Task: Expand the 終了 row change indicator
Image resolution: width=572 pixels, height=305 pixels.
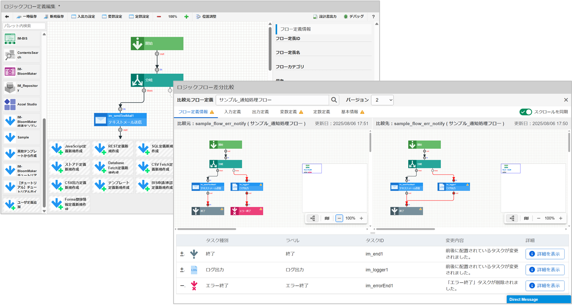Action: click(x=182, y=254)
